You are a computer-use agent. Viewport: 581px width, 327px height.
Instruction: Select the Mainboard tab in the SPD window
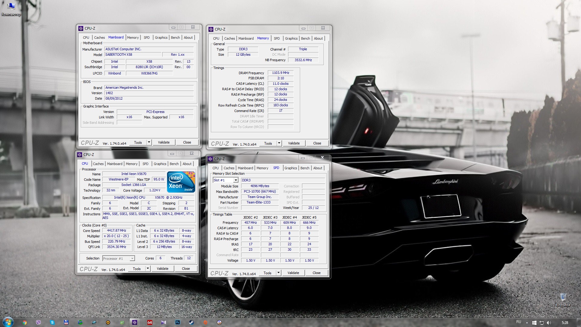click(245, 168)
